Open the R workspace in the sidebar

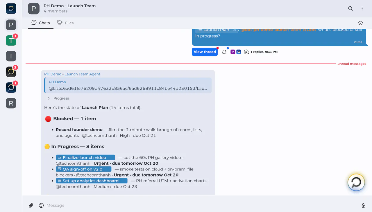(x=11, y=103)
